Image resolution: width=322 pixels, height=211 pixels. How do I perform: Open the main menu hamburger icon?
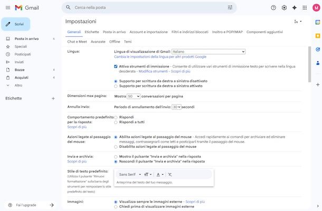(7, 7)
